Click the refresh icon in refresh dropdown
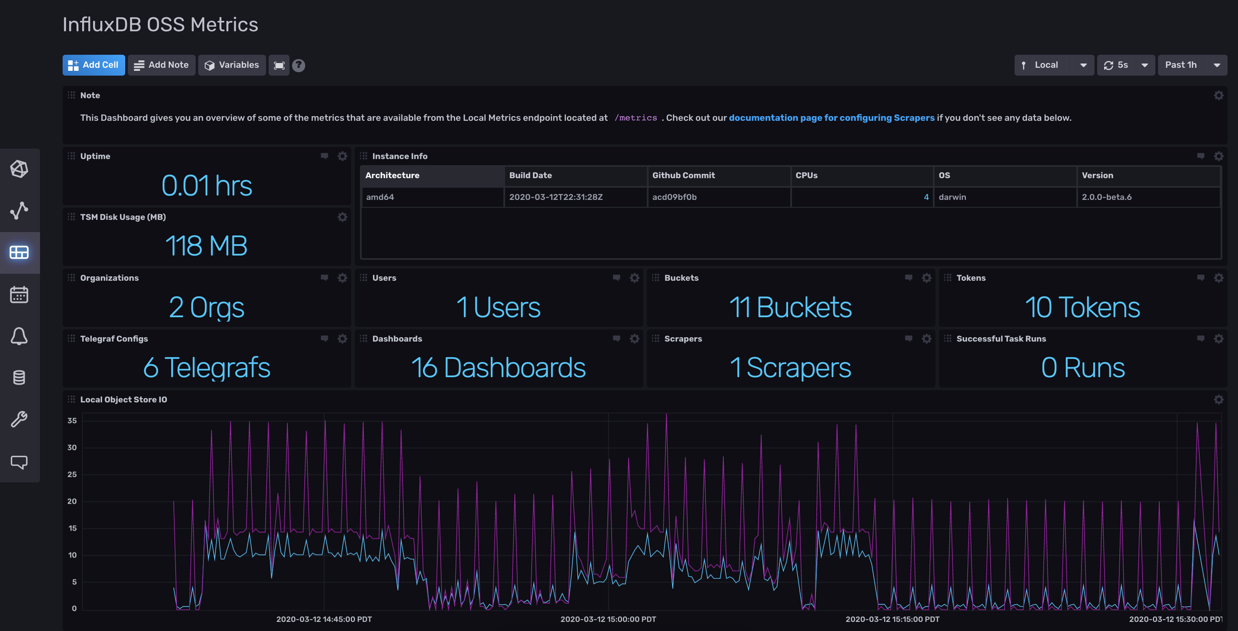 1109,65
